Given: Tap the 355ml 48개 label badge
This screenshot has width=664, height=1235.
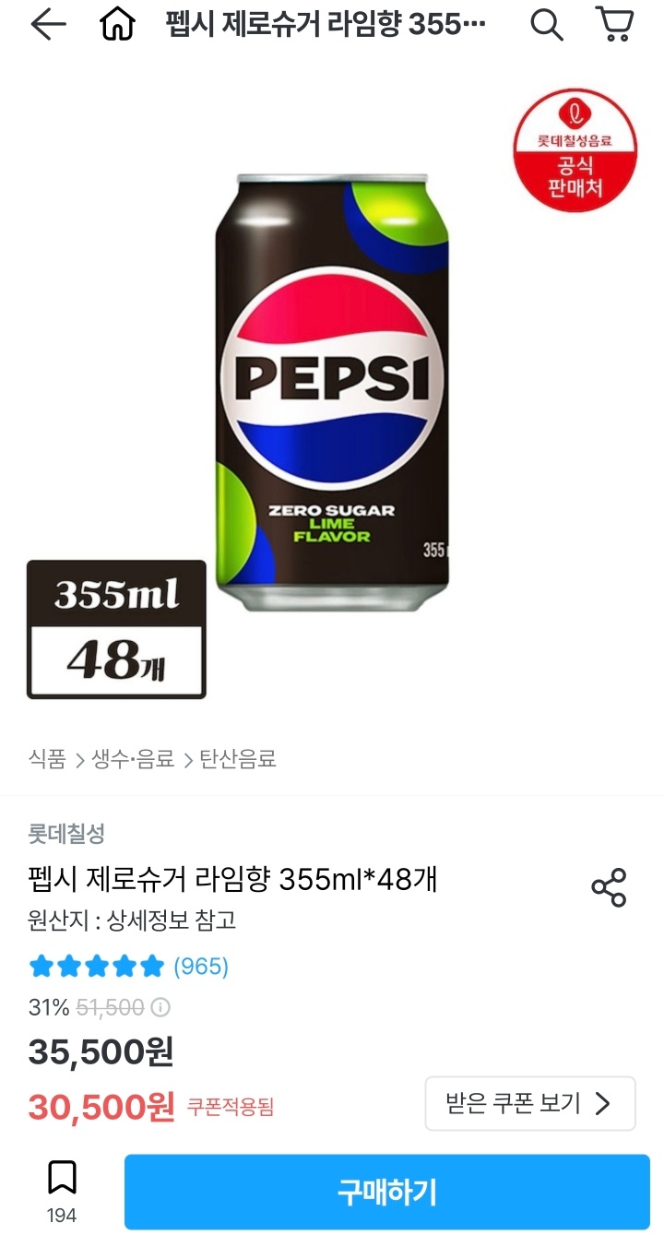Looking at the screenshot, I should [x=116, y=629].
